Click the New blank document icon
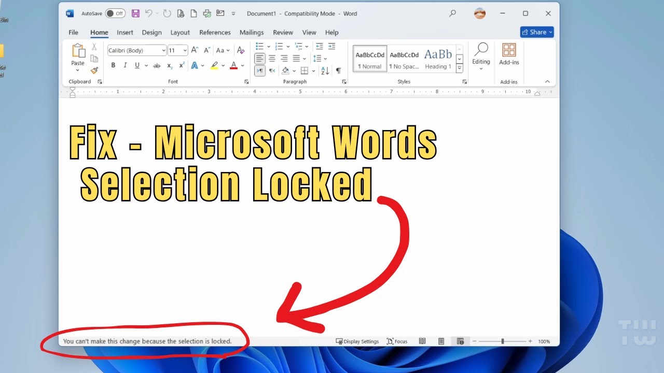Screen dimensions: 664x373 click(193, 13)
